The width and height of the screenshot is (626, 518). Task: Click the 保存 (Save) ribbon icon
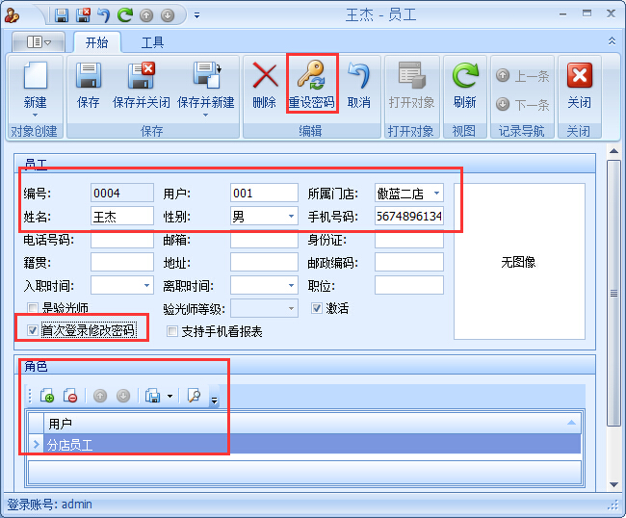(x=88, y=77)
